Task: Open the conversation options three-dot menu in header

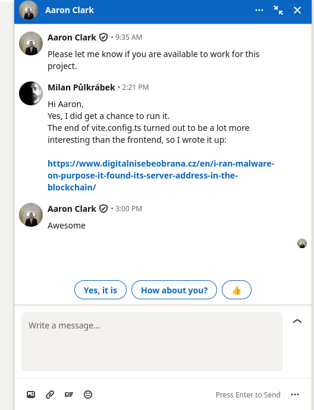Action: point(259,10)
